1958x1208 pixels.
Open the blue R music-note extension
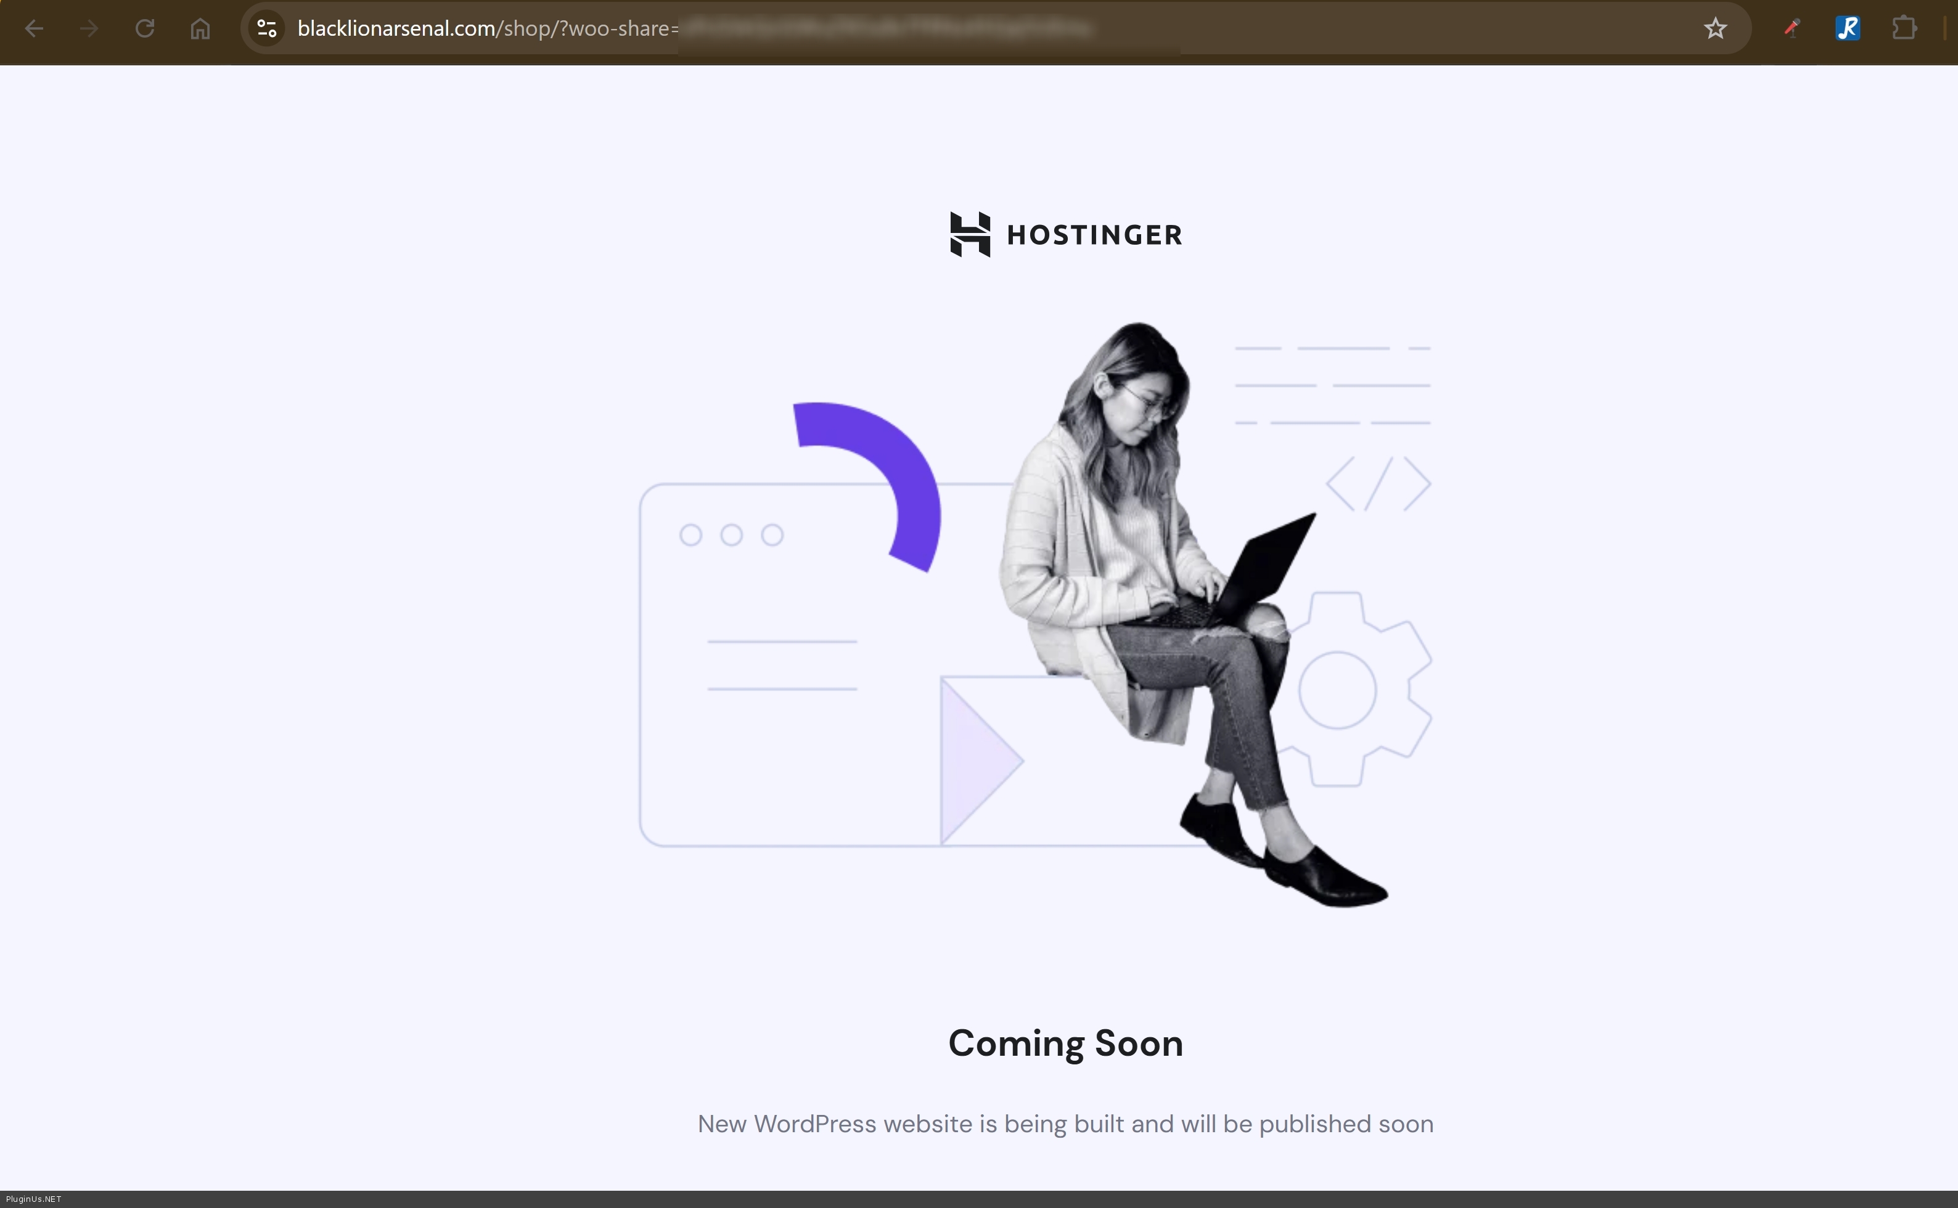[1848, 29]
